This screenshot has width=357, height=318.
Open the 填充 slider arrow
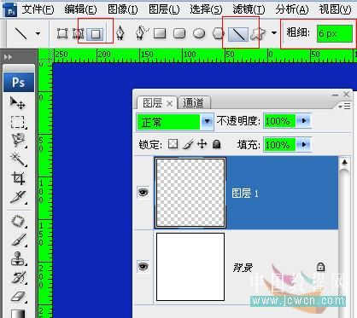pos(304,145)
